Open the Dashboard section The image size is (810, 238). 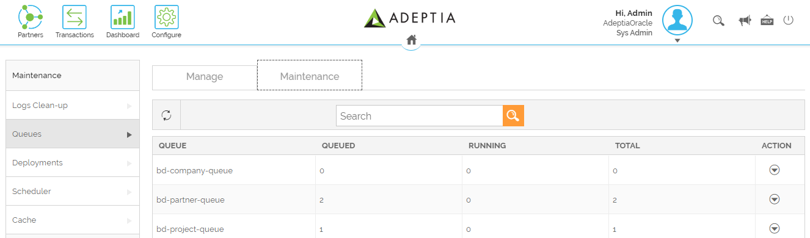pos(122,21)
